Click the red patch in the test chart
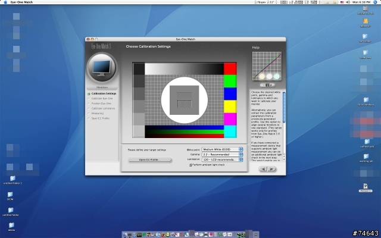Viewport: 381px width, 238px height. click(x=230, y=68)
